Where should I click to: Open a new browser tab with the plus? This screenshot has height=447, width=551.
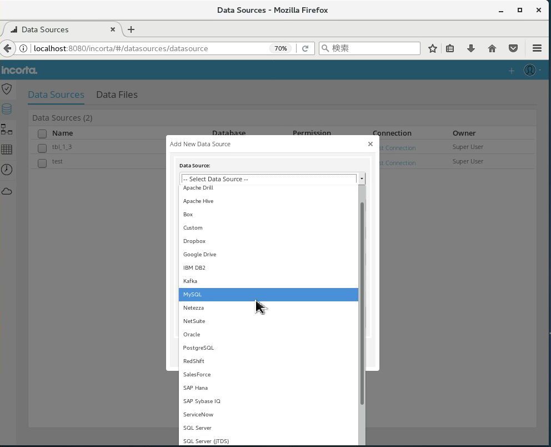131,29
